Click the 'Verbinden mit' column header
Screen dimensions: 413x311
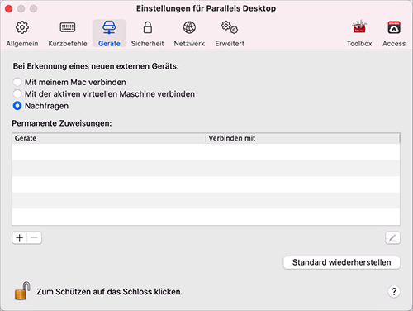[302, 138]
